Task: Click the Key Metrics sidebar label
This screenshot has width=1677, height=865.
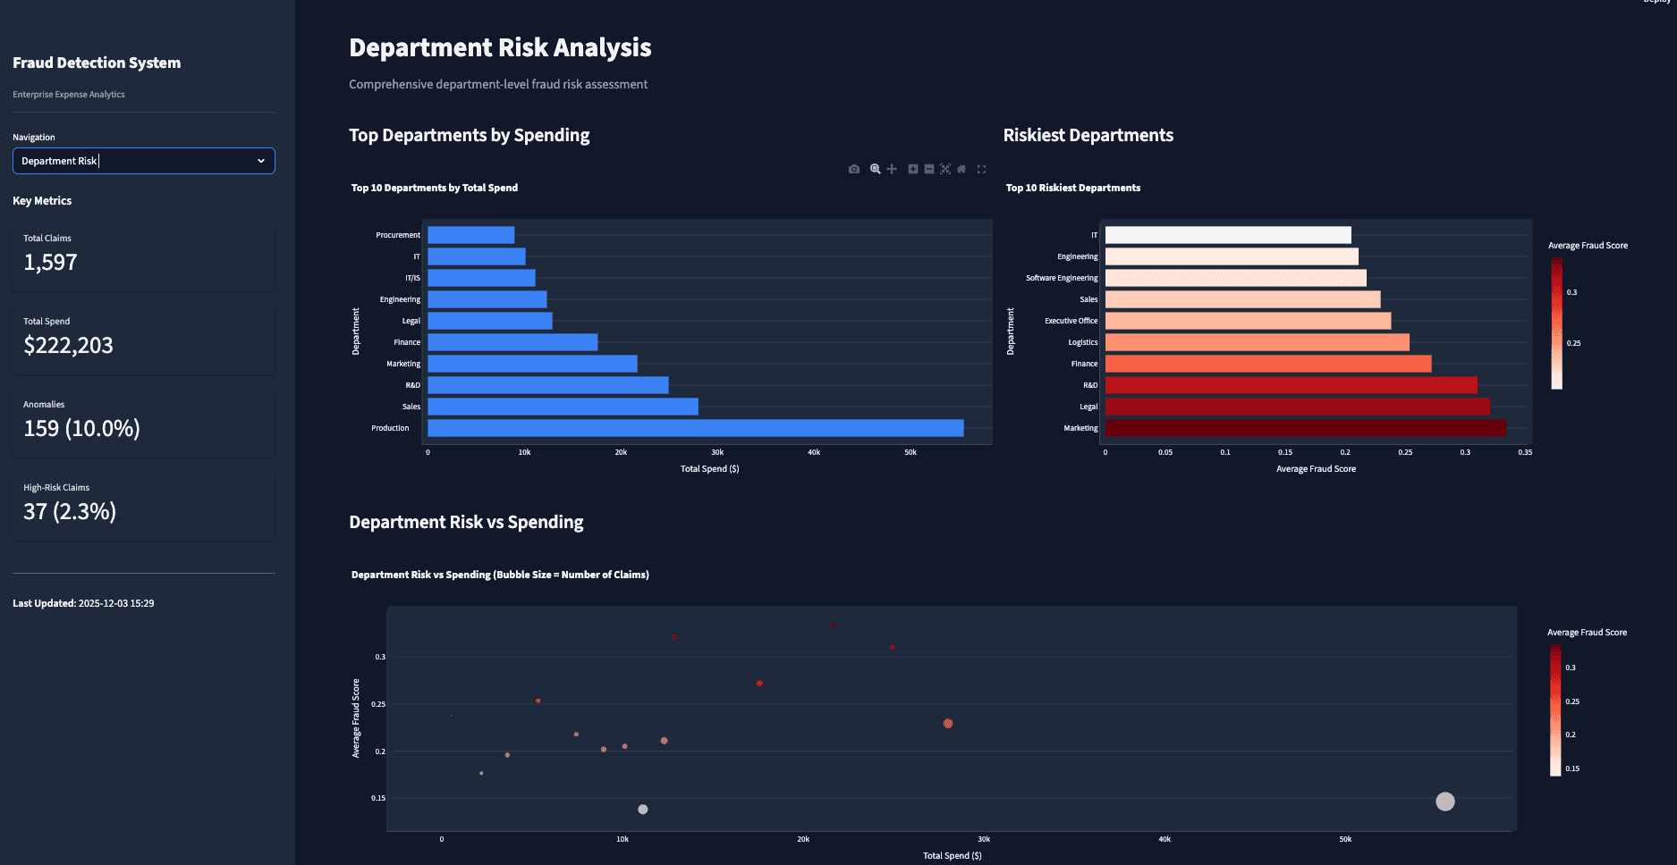Action: [x=42, y=201]
